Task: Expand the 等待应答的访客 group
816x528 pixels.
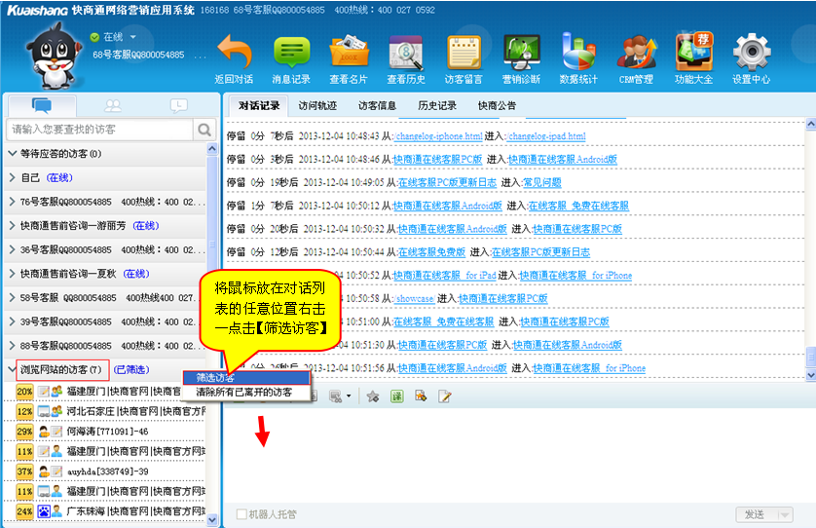Action: tap(13, 153)
